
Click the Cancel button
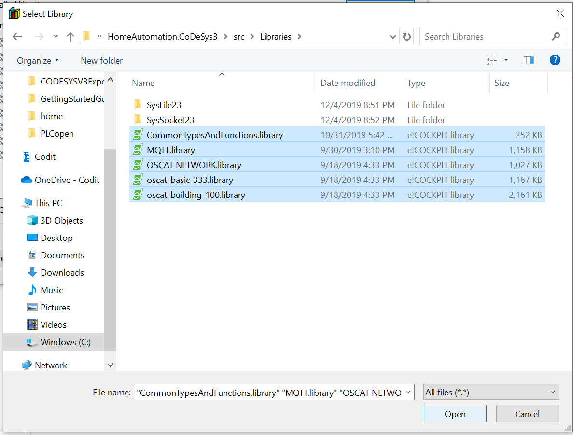[527, 414]
